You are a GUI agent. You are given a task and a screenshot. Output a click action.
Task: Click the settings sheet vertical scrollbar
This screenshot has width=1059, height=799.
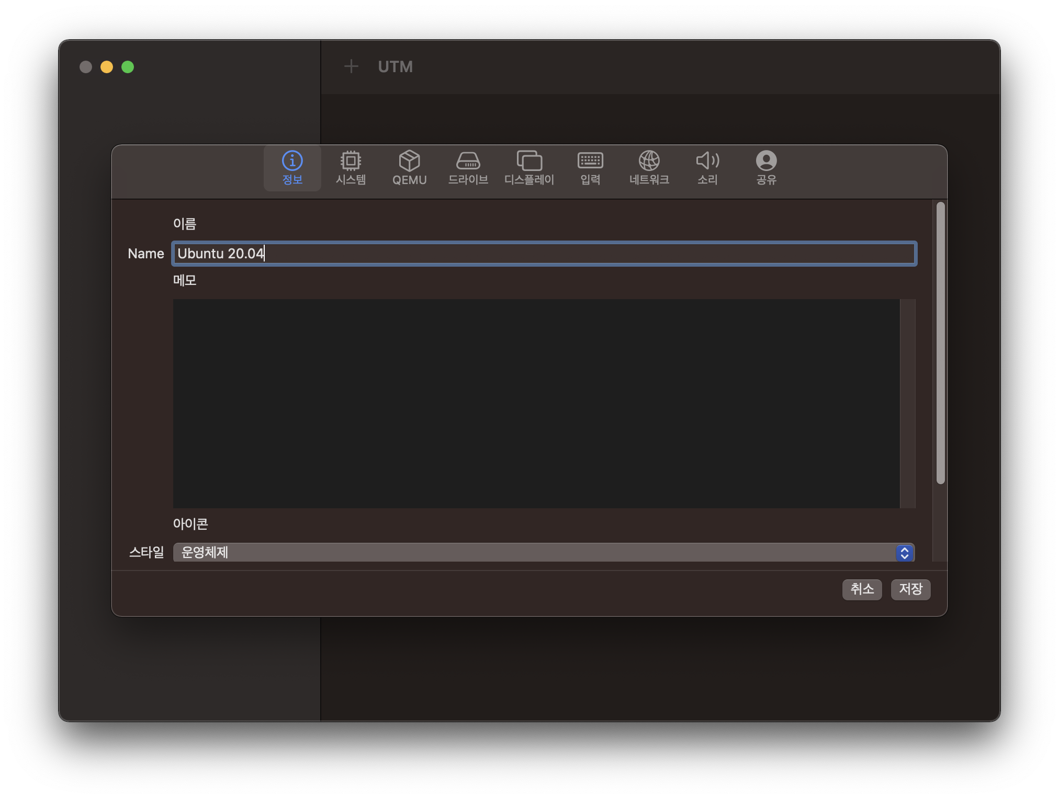[x=940, y=343]
